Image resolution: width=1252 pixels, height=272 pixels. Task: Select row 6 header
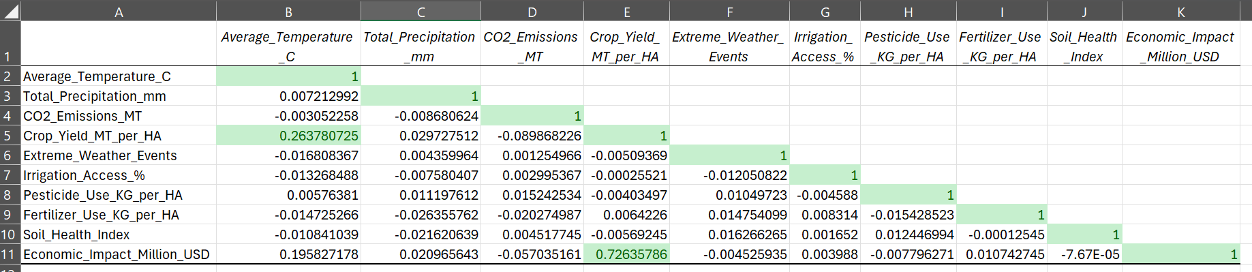coord(10,155)
